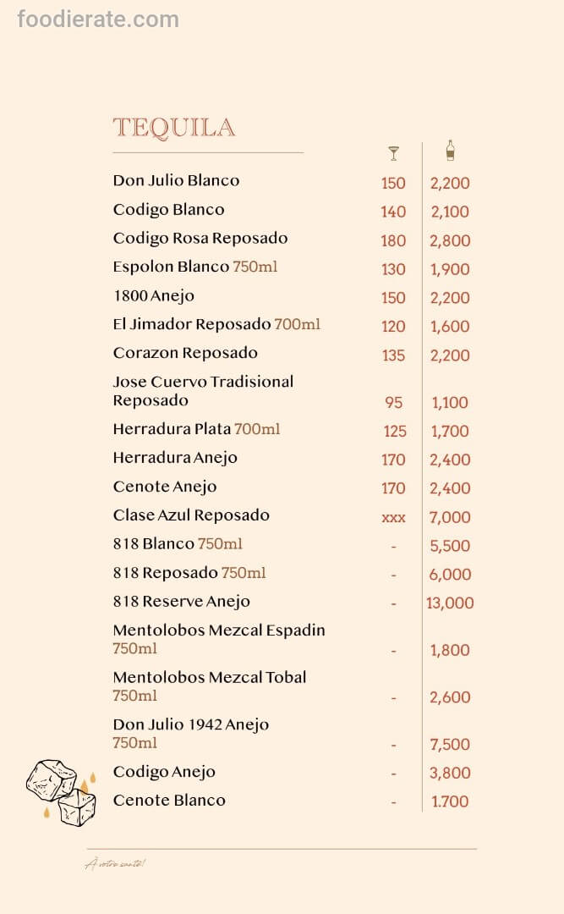This screenshot has width=564, height=914.
Task: Click El Jimador Reposado 700ml
Action: click(216, 324)
